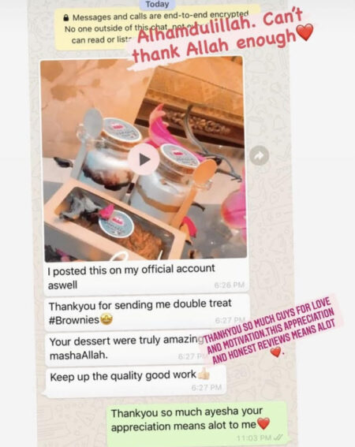Screen dimensions: 355x447
Task: Select the green 'Thankyou so much ayesha' reply
Action: 196,424
